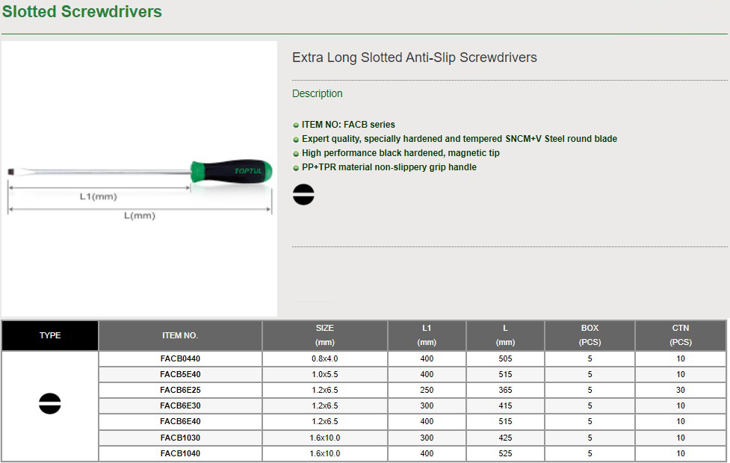The height and width of the screenshot is (463, 730).
Task: Click size 1.2x6.5 in FACB6E25 row
Action: pyautogui.click(x=325, y=390)
